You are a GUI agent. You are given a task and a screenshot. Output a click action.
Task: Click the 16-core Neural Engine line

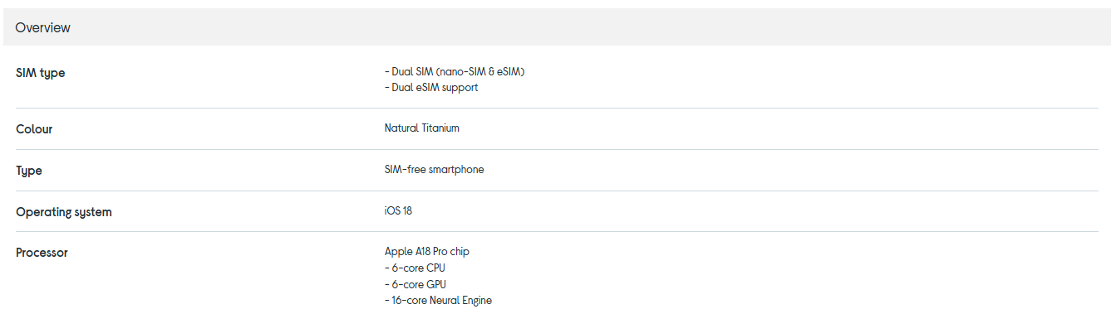[438, 301]
